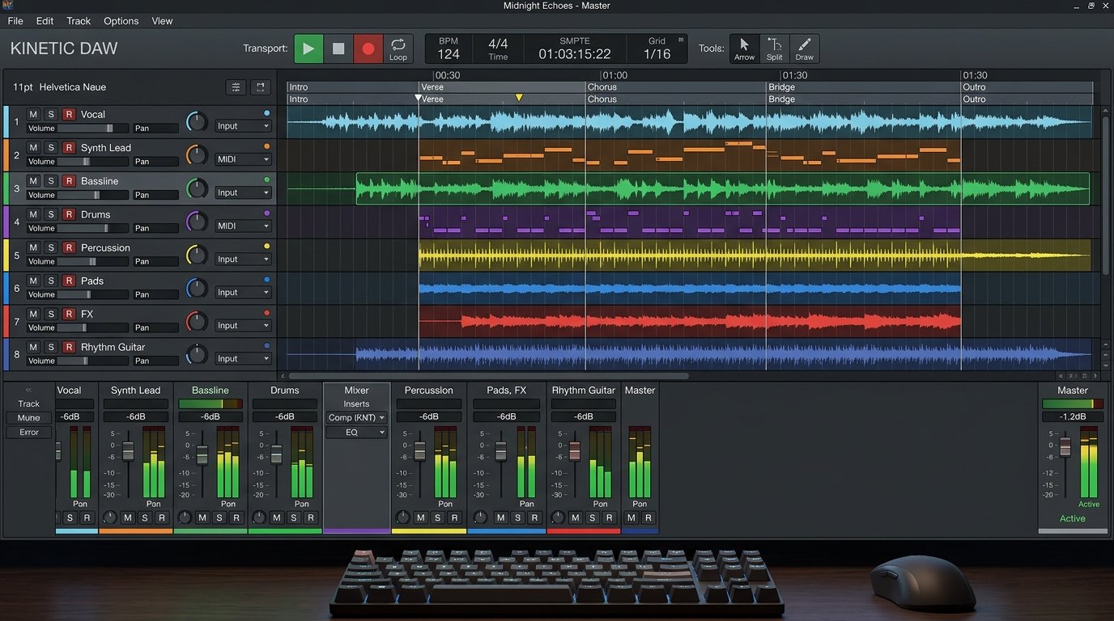Screen dimensions: 1114x621
Task: Click the pan knob on Drums mixer channel
Action: (x=259, y=517)
